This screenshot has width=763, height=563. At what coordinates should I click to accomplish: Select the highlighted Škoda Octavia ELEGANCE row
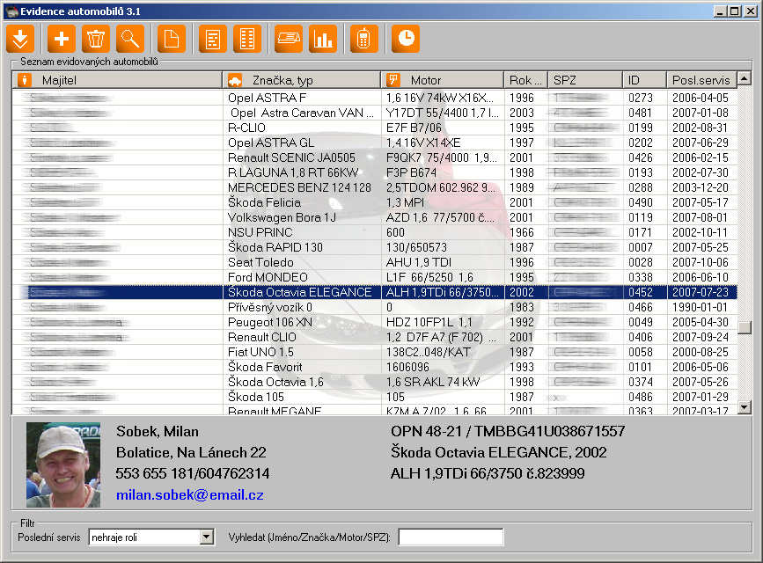click(375, 292)
